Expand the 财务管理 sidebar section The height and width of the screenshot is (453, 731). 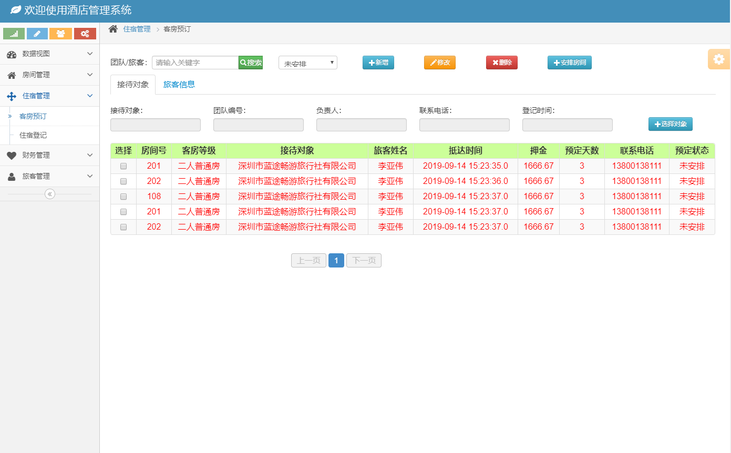(x=49, y=155)
